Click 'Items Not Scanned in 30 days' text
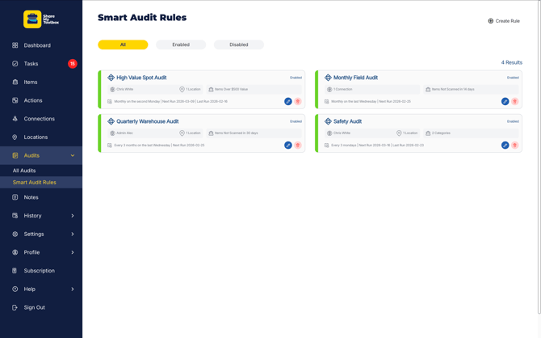Viewport: 541px width, 338px height. tap(237, 133)
